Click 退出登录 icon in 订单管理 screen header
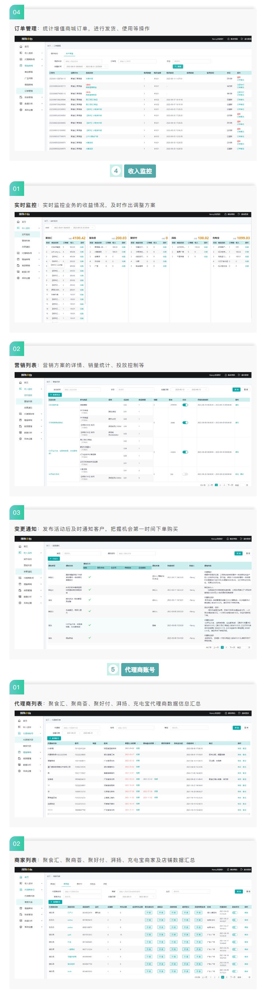Image resolution: width=264 pixels, height=992 pixels. pos(242,39)
